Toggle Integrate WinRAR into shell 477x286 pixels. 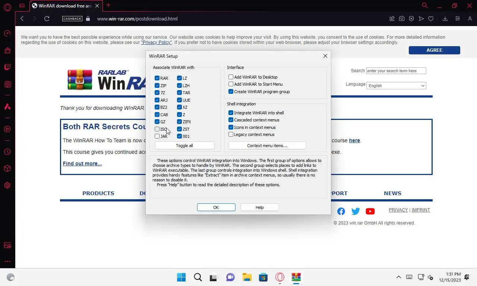(x=231, y=113)
